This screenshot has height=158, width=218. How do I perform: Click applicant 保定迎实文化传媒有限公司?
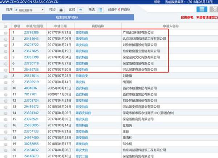click(141, 57)
